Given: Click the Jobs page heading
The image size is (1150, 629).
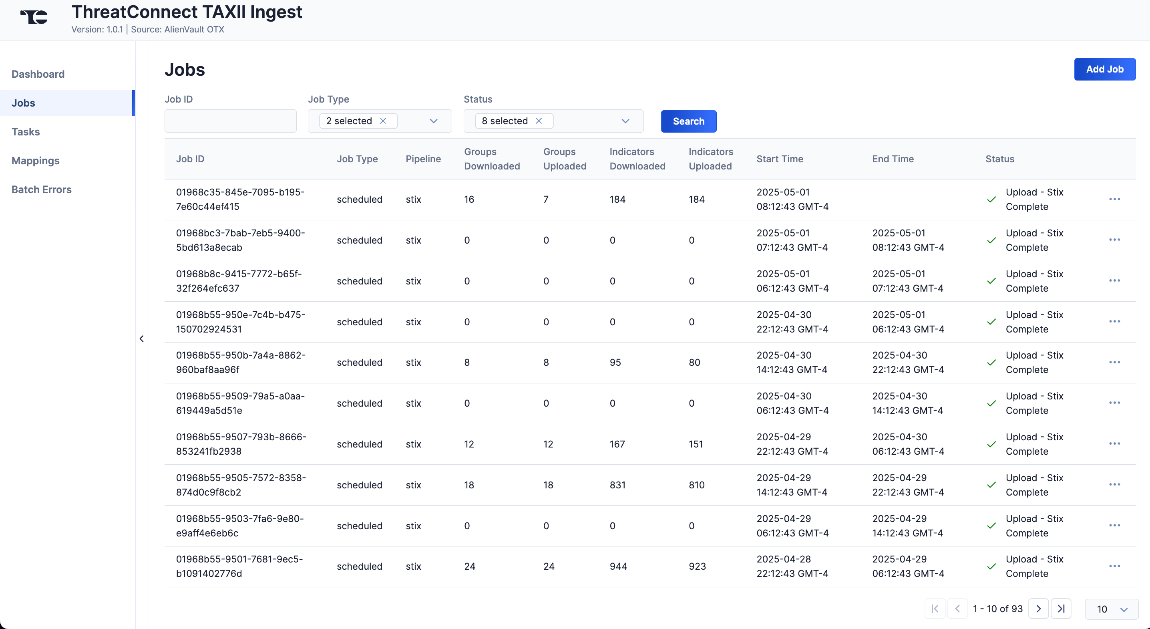Looking at the screenshot, I should pos(184,70).
